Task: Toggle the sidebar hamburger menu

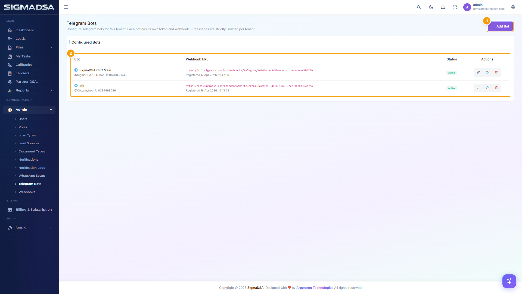Action: point(66,7)
